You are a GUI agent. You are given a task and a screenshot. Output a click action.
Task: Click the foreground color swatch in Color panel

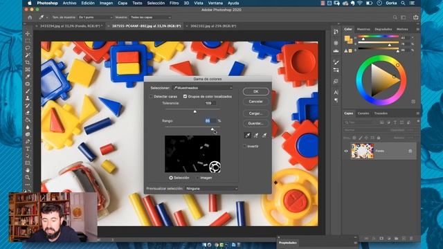[x=347, y=39]
